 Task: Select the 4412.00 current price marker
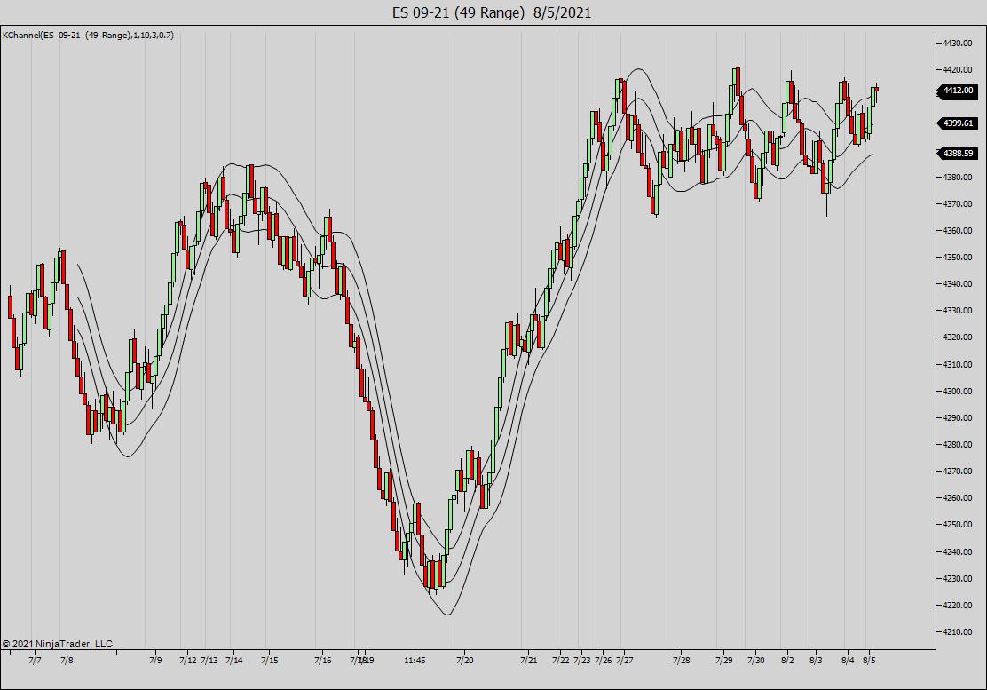click(x=958, y=91)
